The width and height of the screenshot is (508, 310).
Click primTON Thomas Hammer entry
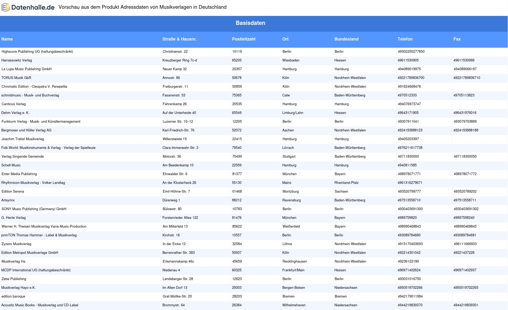39,235
